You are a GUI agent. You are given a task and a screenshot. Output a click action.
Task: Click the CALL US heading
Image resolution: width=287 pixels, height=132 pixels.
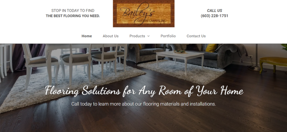tap(214, 11)
